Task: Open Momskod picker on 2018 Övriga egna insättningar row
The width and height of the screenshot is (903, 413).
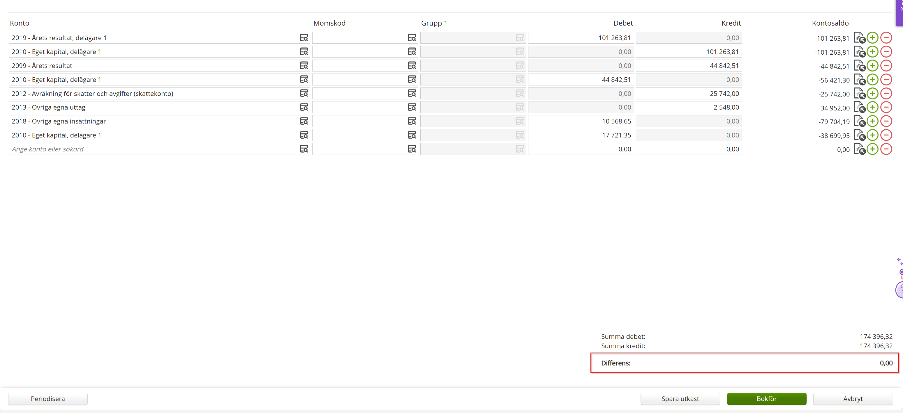Action: (x=412, y=121)
